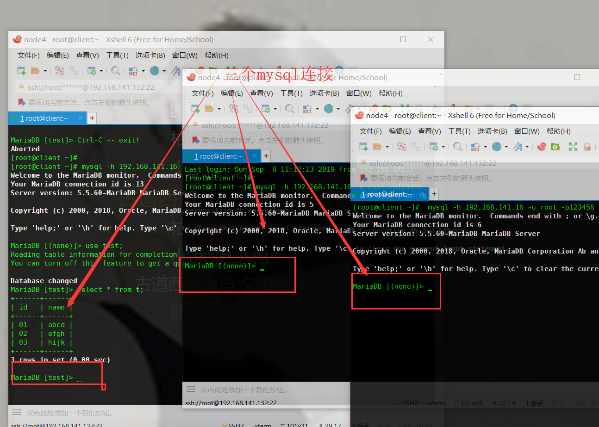Click the green full screen arrows icon
Image resolution: width=599 pixels, height=427 pixels.
point(573,147)
